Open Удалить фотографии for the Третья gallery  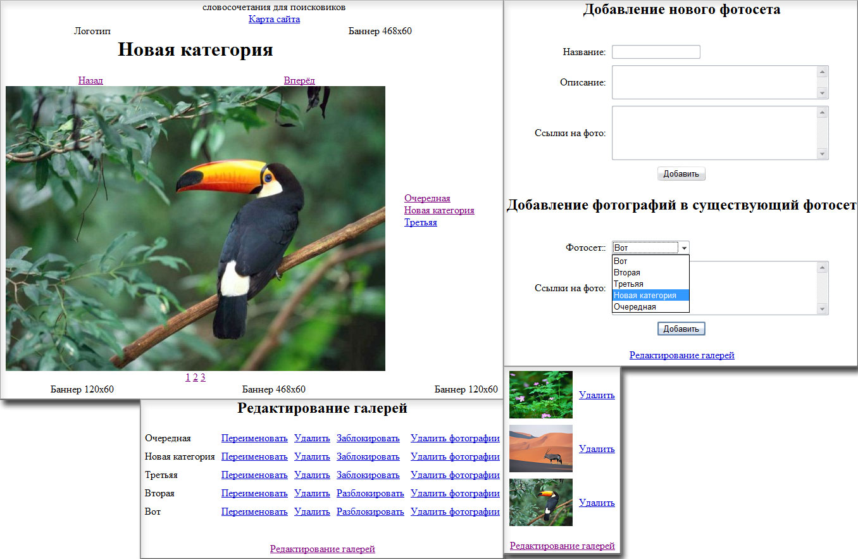click(455, 474)
